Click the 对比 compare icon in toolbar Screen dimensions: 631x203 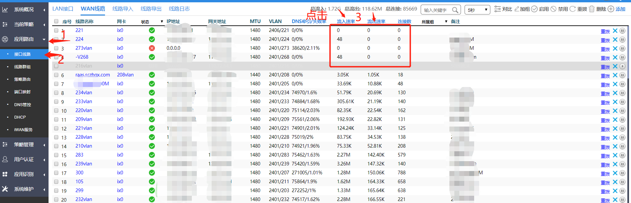point(497,9)
